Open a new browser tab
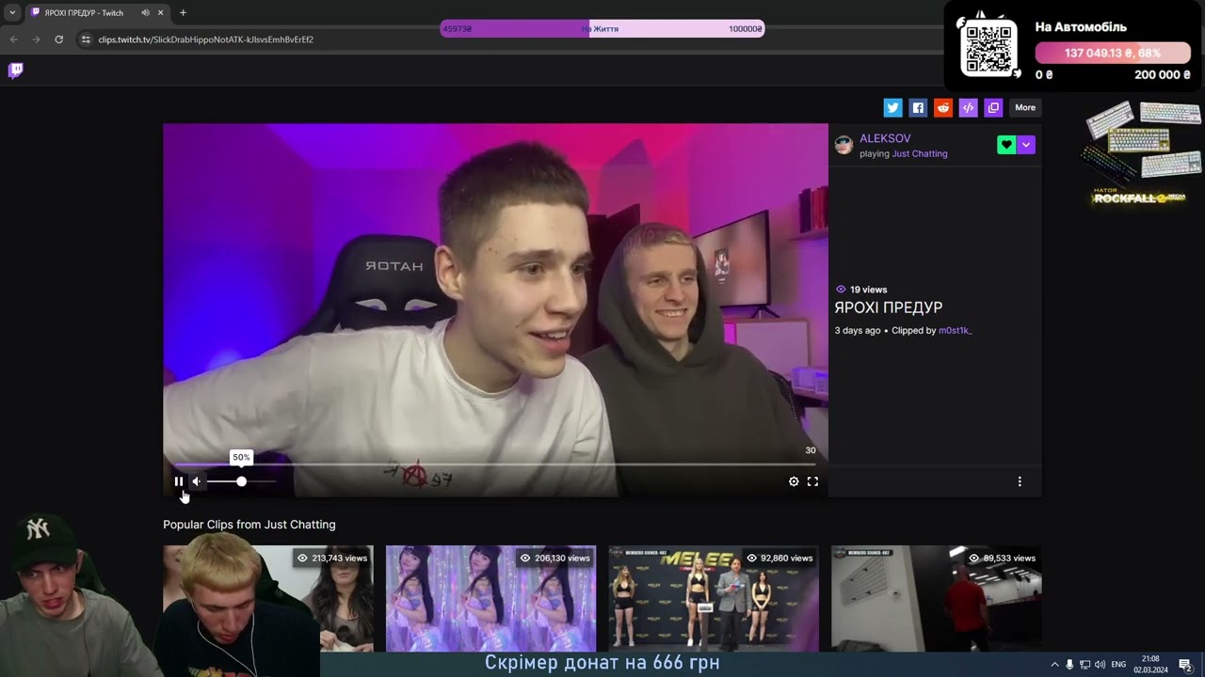Image resolution: width=1205 pixels, height=677 pixels. click(183, 13)
